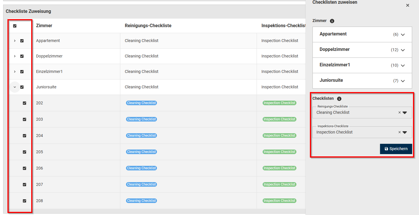Screen dimensions: 419x215
Task: Expand the Einzelzimmer1 (10) accordion in side panel
Action: click(x=362, y=65)
